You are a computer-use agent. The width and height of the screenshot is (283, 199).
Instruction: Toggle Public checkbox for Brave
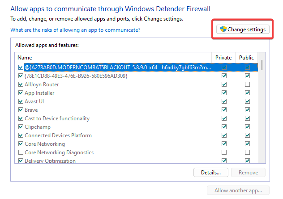point(247,110)
